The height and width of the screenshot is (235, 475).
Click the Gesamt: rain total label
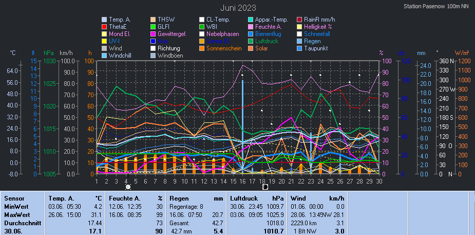pyautogui.click(x=179, y=223)
